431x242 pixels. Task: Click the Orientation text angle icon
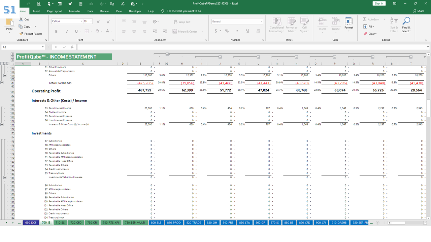(155, 22)
